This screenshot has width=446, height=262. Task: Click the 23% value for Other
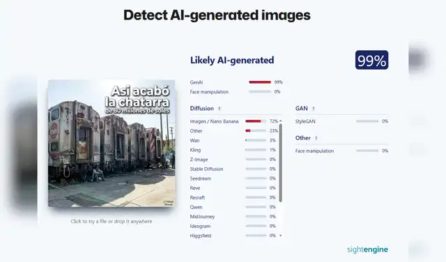coord(274,131)
